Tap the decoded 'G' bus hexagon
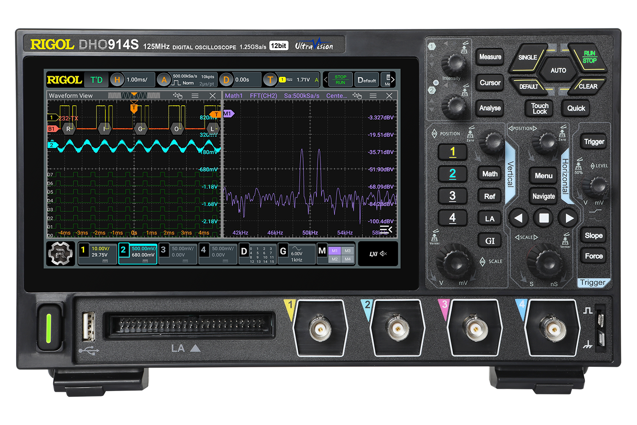 (141, 129)
